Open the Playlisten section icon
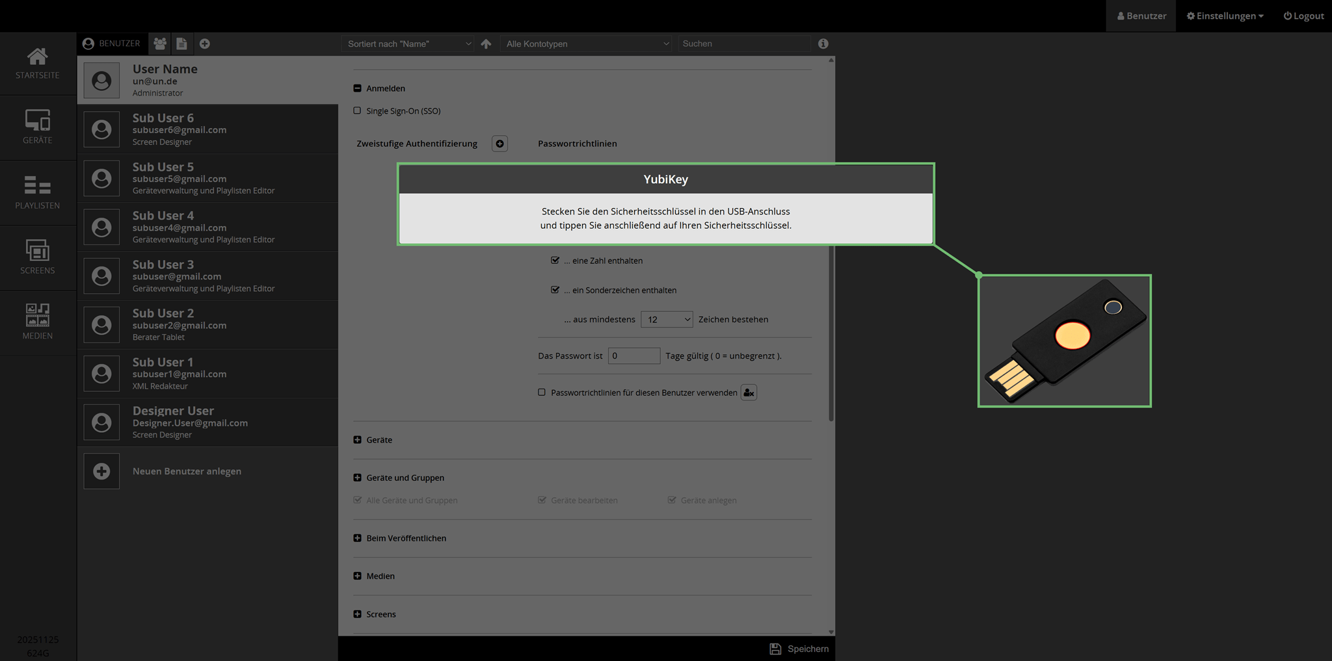The image size is (1332, 661). click(x=37, y=192)
